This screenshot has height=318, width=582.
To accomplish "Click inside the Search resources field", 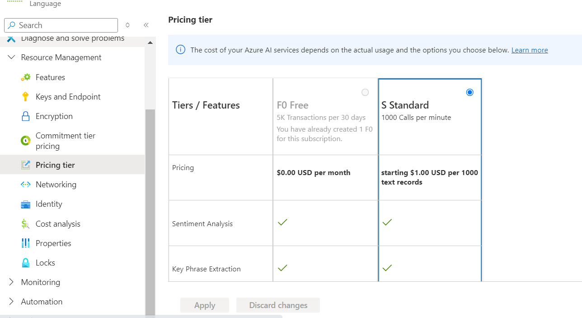I will 61,25.
